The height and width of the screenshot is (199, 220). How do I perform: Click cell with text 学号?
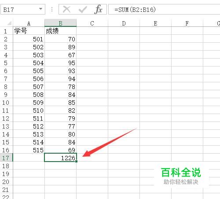[x=29, y=31]
